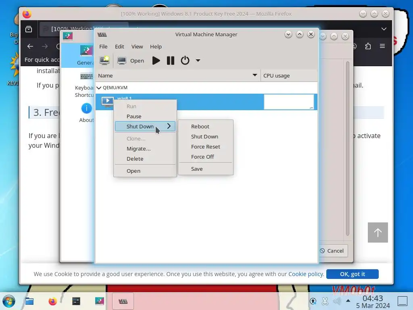Click the settings dialog title icon
This screenshot has height=310, width=413.
[68, 36]
